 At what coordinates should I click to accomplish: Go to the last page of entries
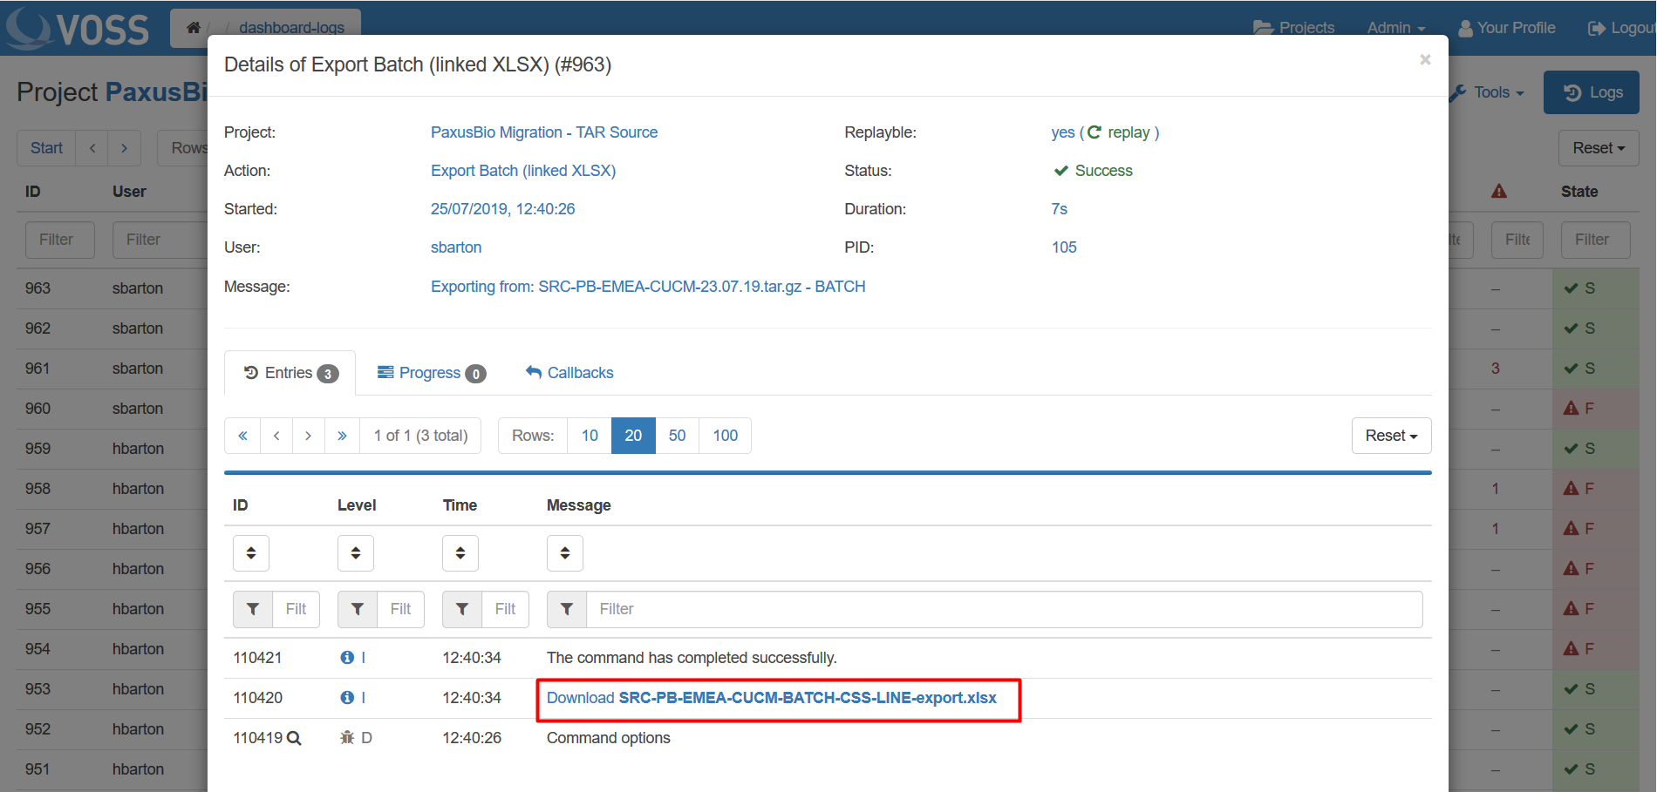pyautogui.click(x=342, y=436)
